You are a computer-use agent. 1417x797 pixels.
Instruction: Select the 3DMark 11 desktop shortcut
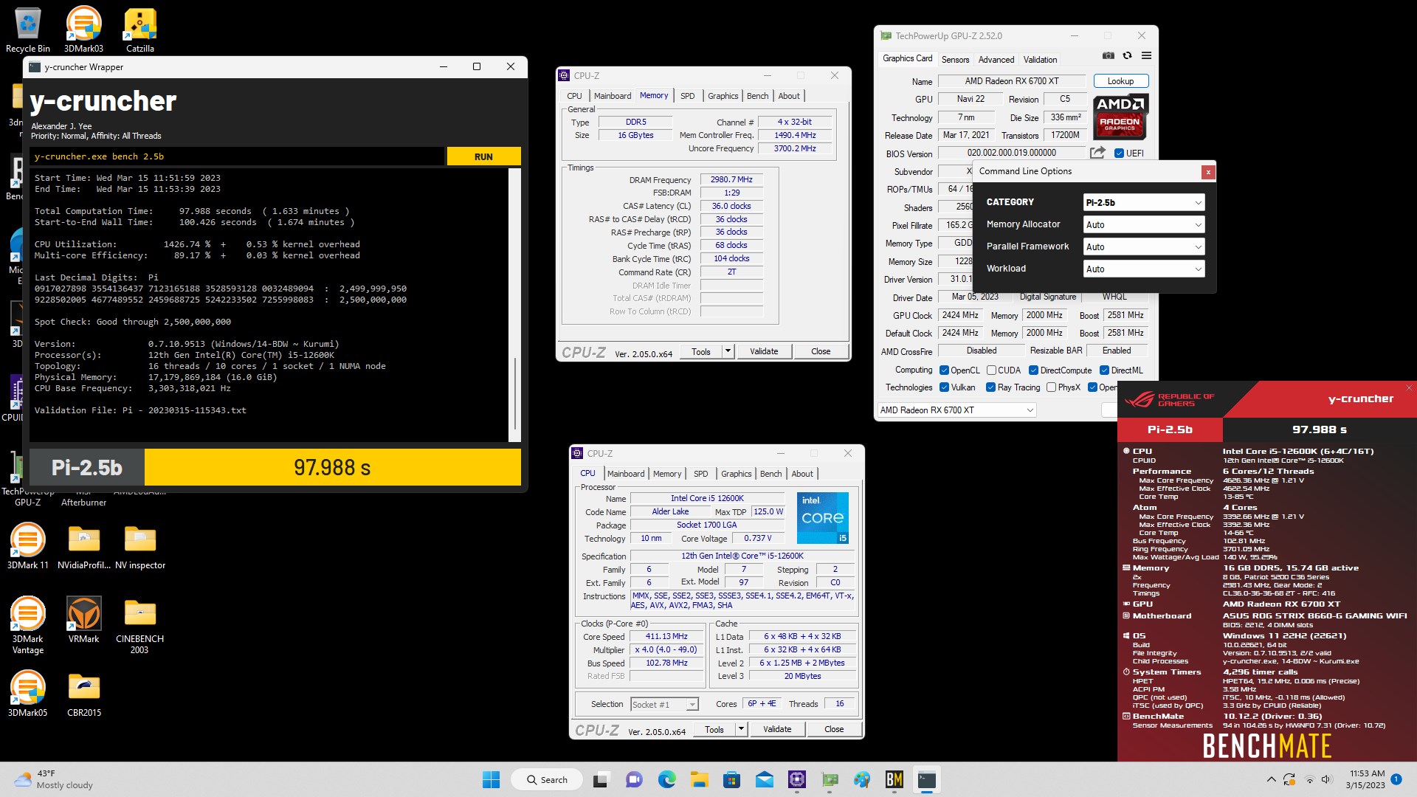(x=28, y=546)
